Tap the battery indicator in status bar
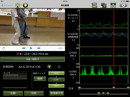Screen dimensions: 130x97 pyautogui.click(x=128, y=1)
